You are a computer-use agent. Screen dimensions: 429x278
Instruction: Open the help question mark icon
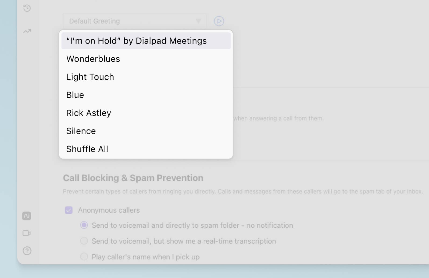pyautogui.click(x=27, y=251)
